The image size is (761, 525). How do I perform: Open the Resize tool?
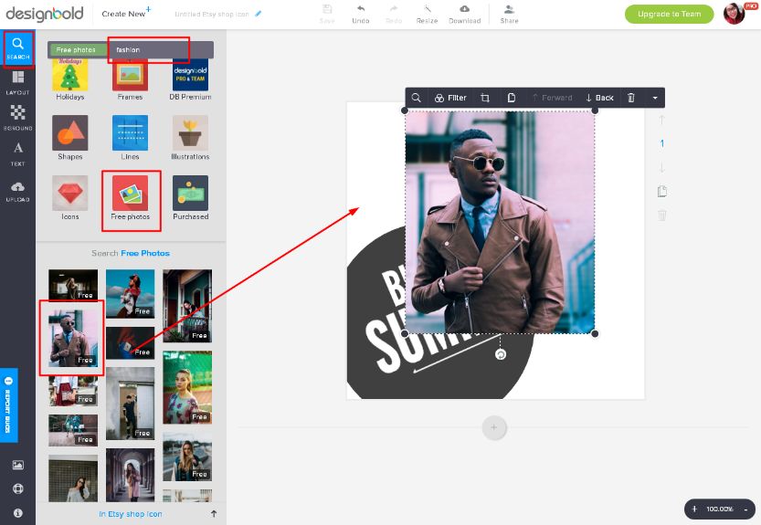(x=428, y=14)
